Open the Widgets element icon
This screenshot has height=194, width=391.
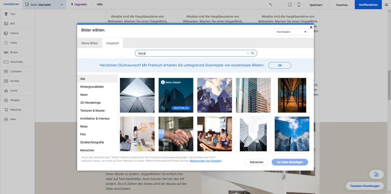click(6, 100)
